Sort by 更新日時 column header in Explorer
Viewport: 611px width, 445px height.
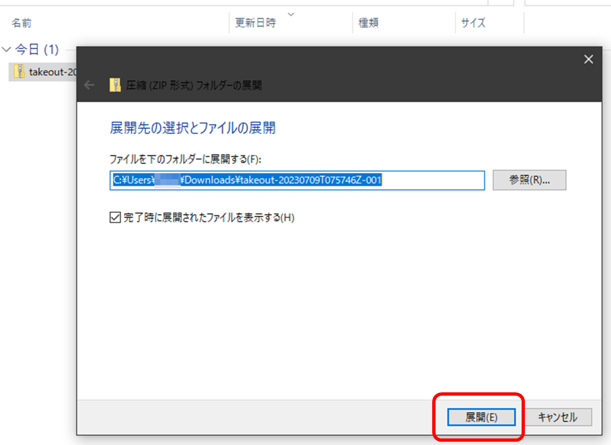(x=256, y=23)
